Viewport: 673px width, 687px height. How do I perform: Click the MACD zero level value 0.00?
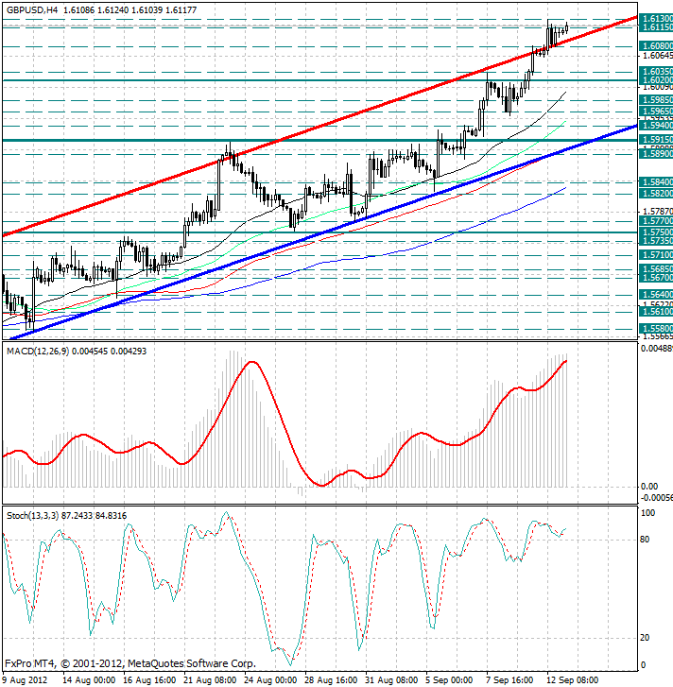click(649, 487)
